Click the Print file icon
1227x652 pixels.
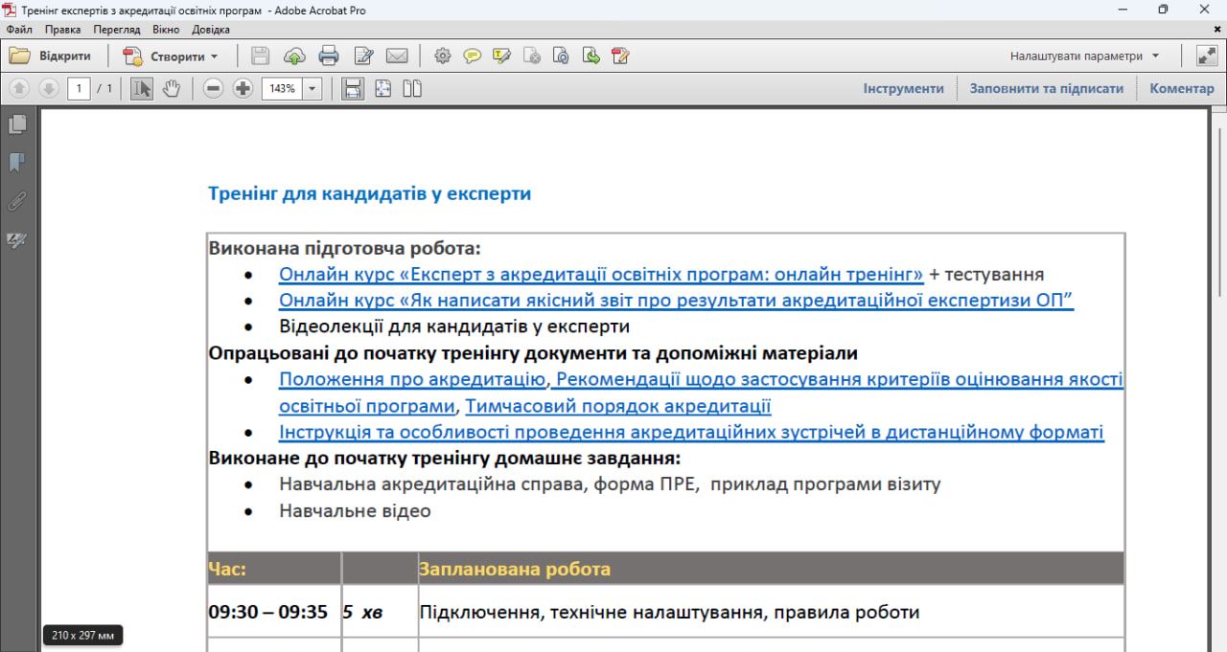[329, 56]
